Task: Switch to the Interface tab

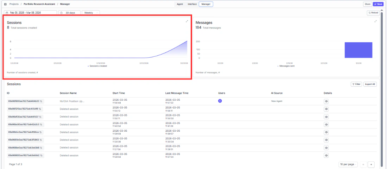Action: 192,4
